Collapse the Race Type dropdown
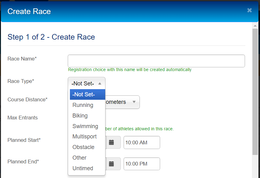The width and height of the screenshot is (260, 178). 86,84
